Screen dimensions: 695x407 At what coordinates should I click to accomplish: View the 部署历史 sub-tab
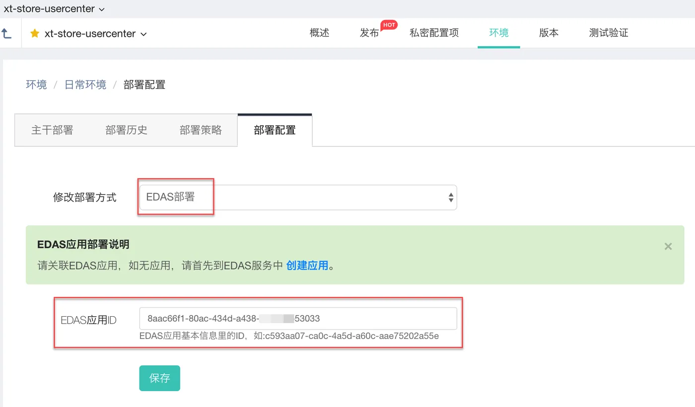coord(127,130)
